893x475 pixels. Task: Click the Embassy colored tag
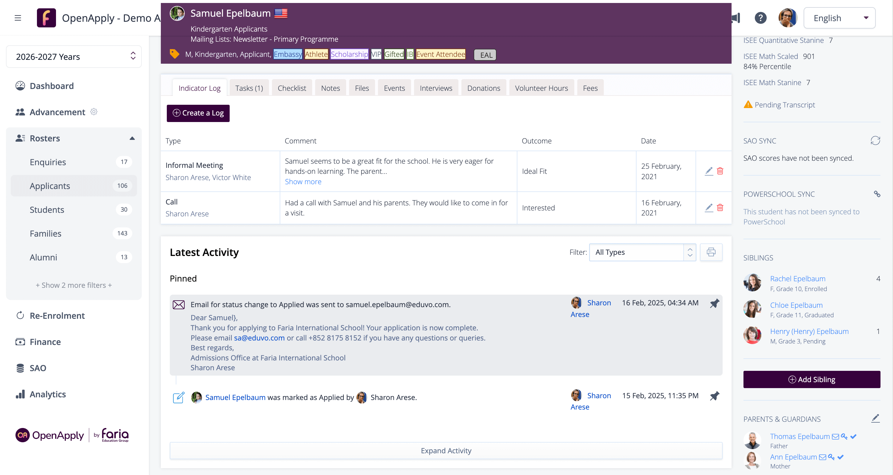(x=287, y=54)
